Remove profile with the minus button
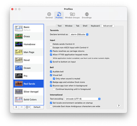This screenshot has width=137, height=126. (x=22, y=107)
